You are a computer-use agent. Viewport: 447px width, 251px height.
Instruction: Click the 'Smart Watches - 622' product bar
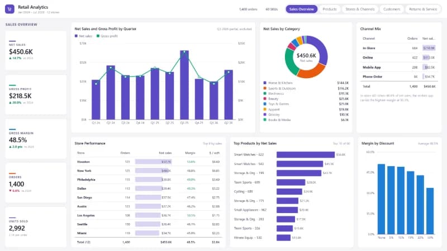pyautogui.click(x=305, y=155)
